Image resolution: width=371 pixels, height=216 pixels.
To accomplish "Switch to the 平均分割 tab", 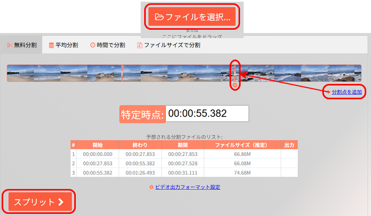I will point(63,45).
